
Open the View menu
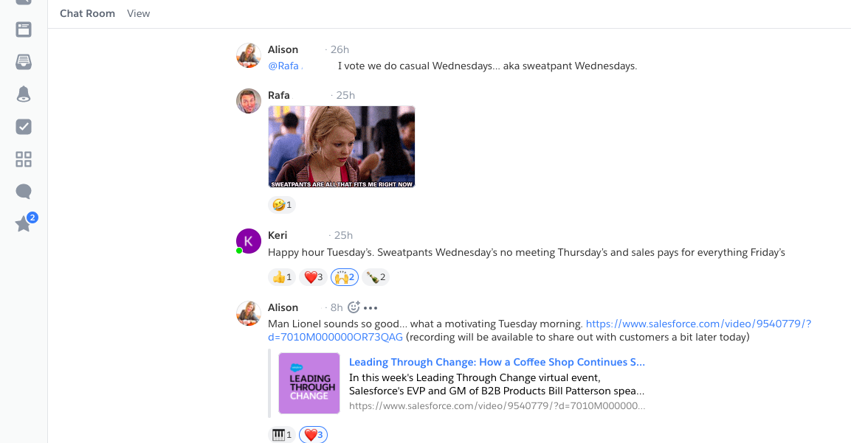pyautogui.click(x=139, y=13)
